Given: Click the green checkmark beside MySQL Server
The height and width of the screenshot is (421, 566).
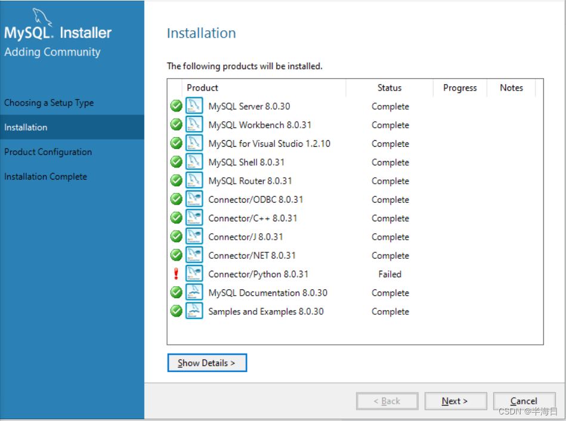Looking at the screenshot, I should pyautogui.click(x=176, y=106).
